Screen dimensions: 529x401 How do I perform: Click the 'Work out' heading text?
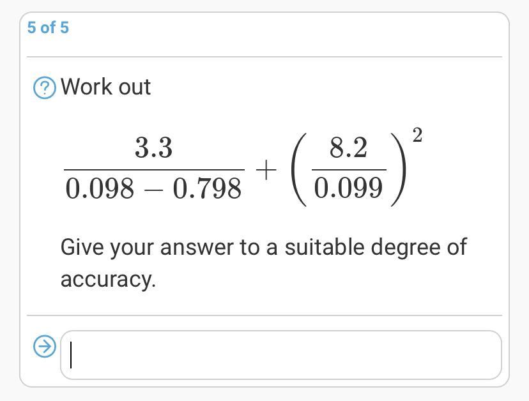pos(105,87)
